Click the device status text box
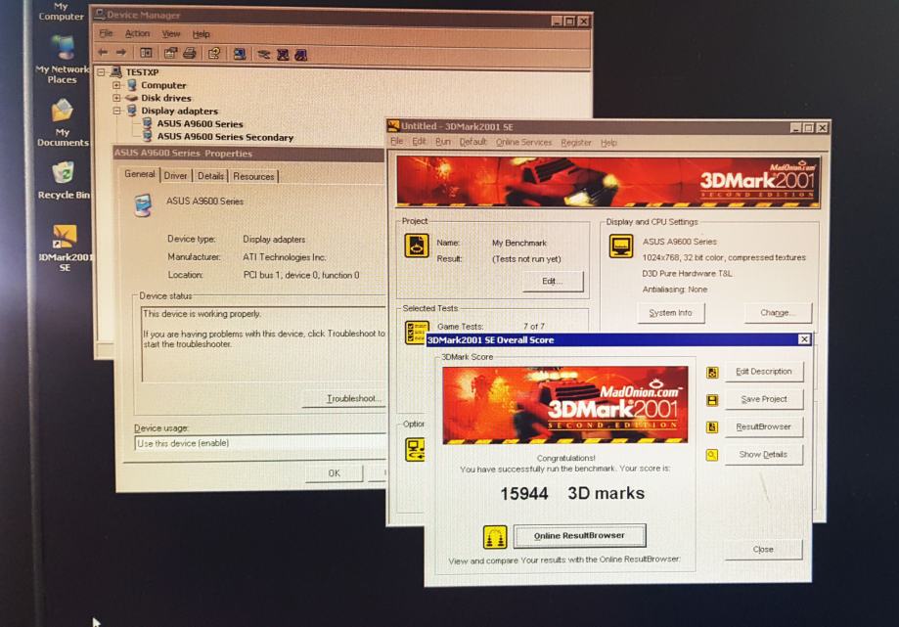899x627 pixels. 264,344
